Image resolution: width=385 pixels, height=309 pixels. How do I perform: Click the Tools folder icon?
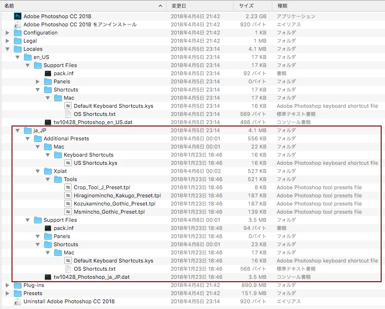[58, 179]
